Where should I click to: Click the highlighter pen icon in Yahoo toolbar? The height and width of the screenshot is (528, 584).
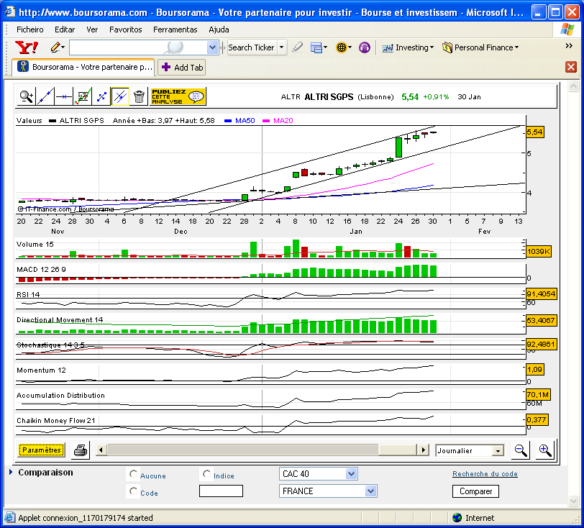tap(297, 47)
